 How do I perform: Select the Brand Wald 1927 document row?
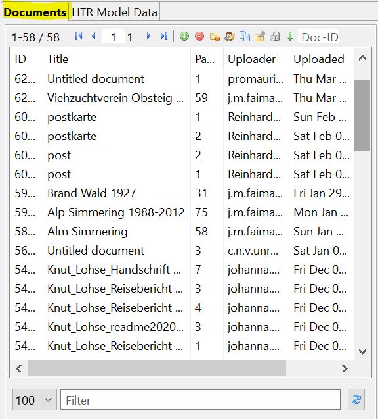(x=182, y=193)
